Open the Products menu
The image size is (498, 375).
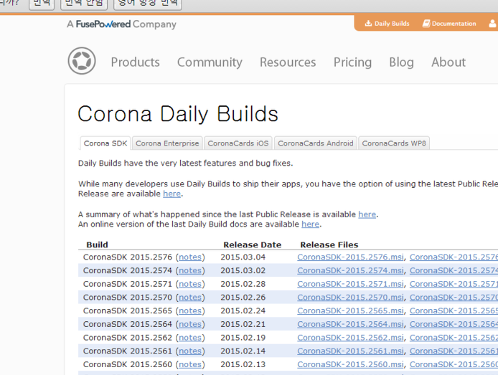click(x=136, y=62)
